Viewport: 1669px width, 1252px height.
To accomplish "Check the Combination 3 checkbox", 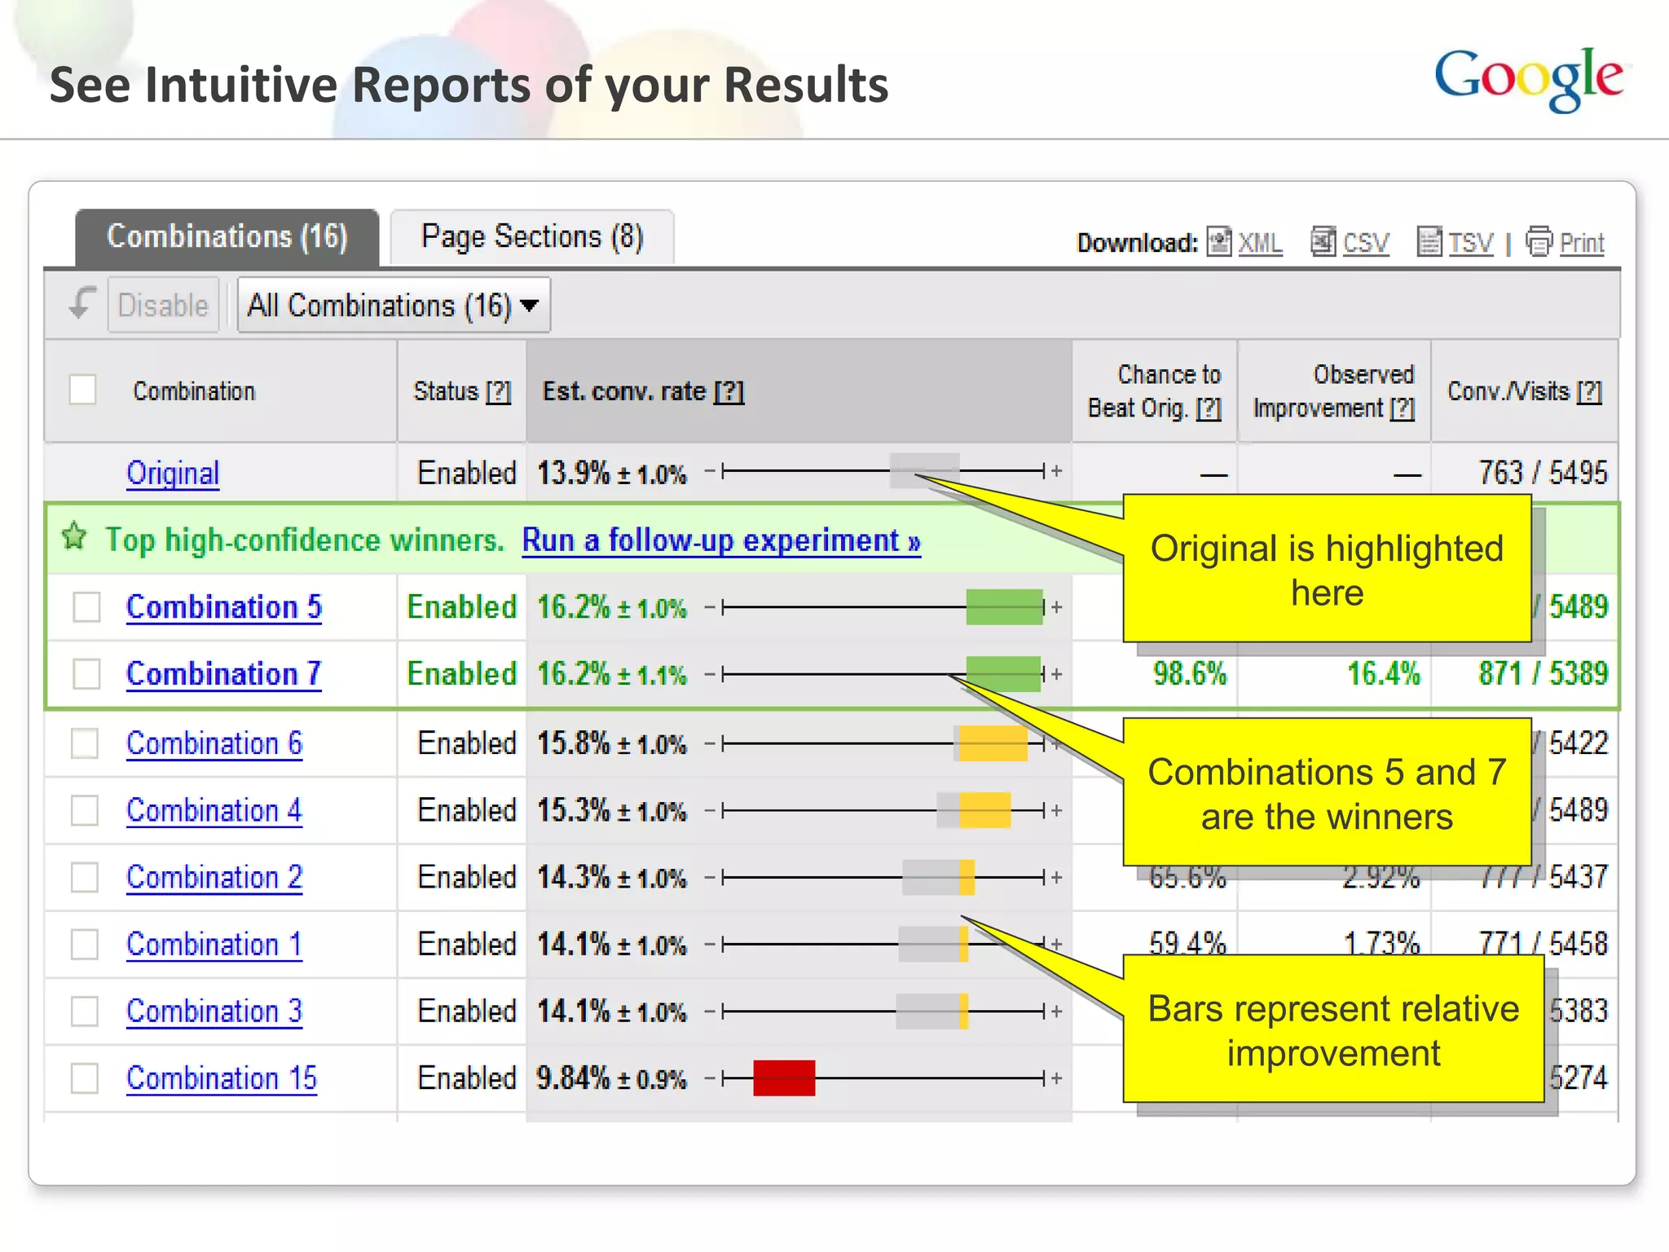I will [x=85, y=1012].
